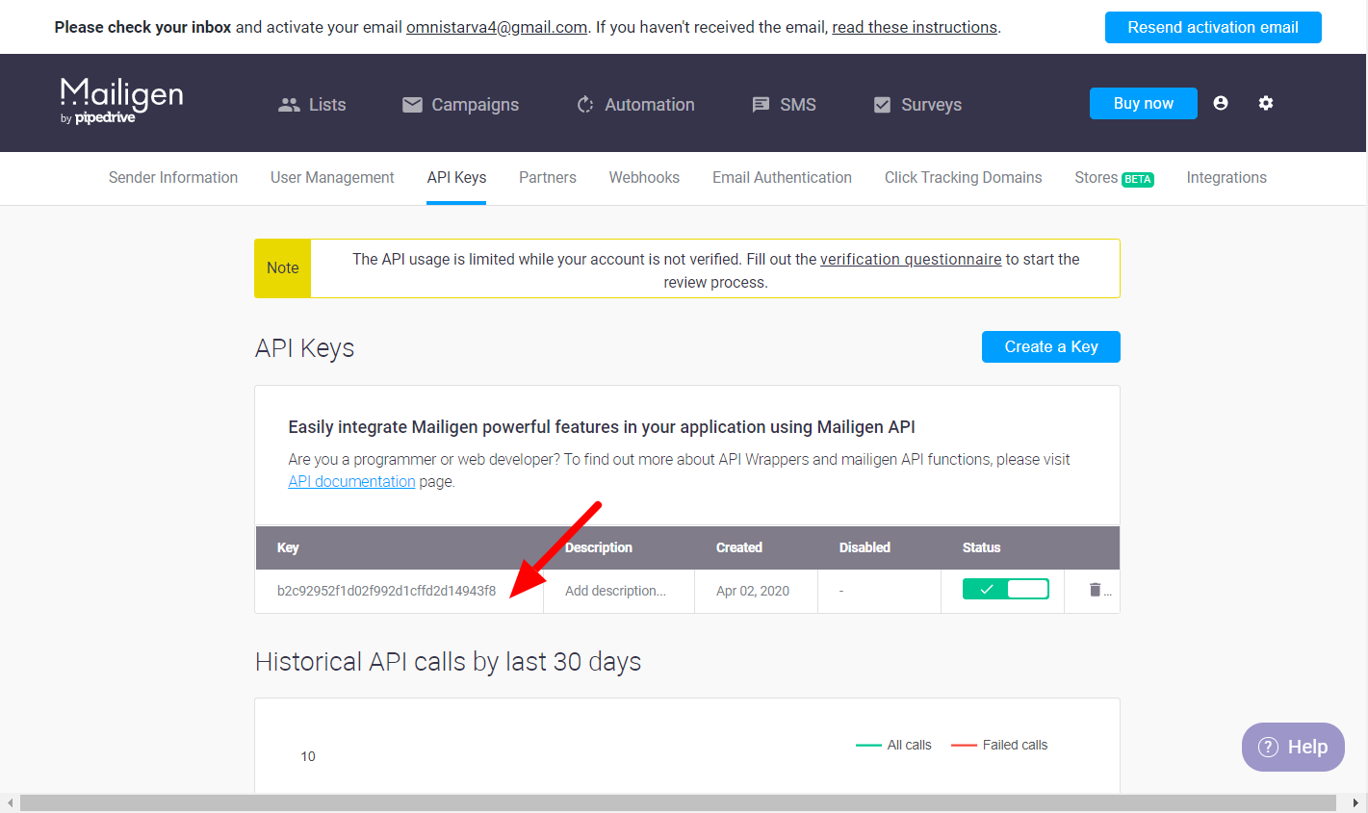This screenshot has width=1368, height=813.
Task: Open the Stores BETA tab
Action: [x=1114, y=178]
